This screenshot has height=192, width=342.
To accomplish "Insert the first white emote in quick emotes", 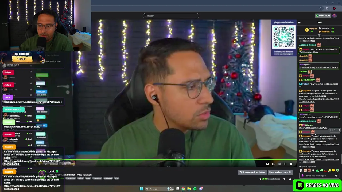I will pyautogui.click(x=301, y=170).
